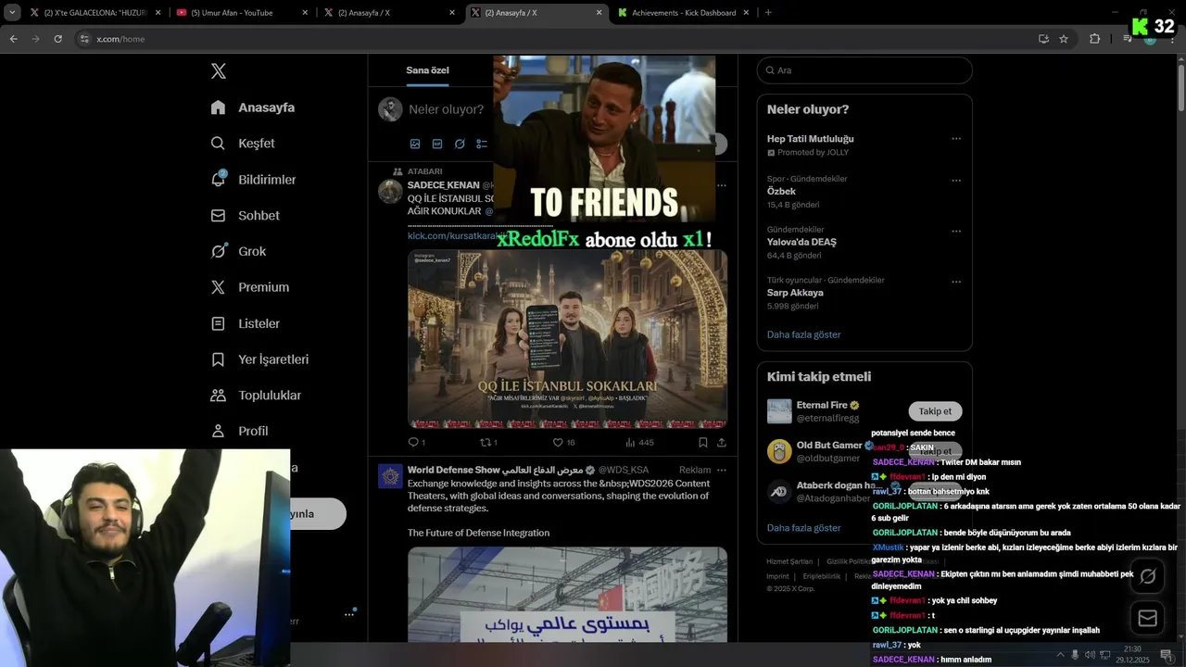Open more options for Hep Tatil Mutluluğu
The width and height of the screenshot is (1186, 667).
pyautogui.click(x=956, y=139)
